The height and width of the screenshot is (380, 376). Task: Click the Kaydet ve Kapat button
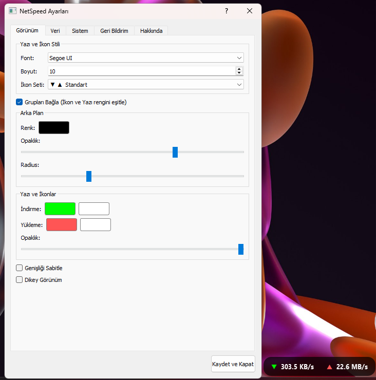233,364
